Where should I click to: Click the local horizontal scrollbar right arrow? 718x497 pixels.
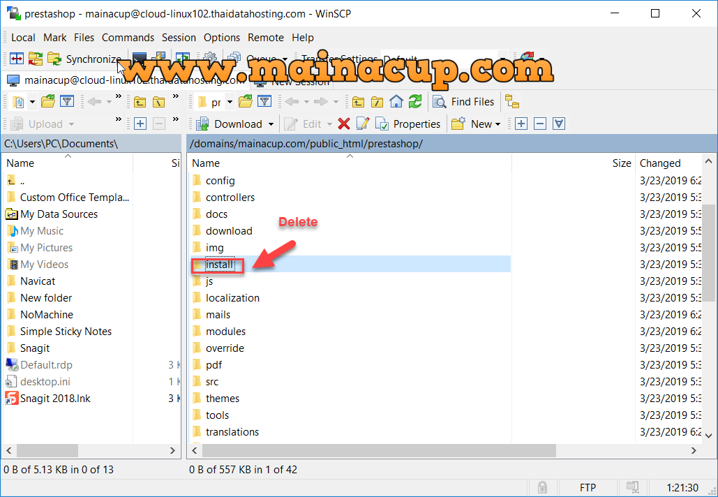(x=172, y=451)
